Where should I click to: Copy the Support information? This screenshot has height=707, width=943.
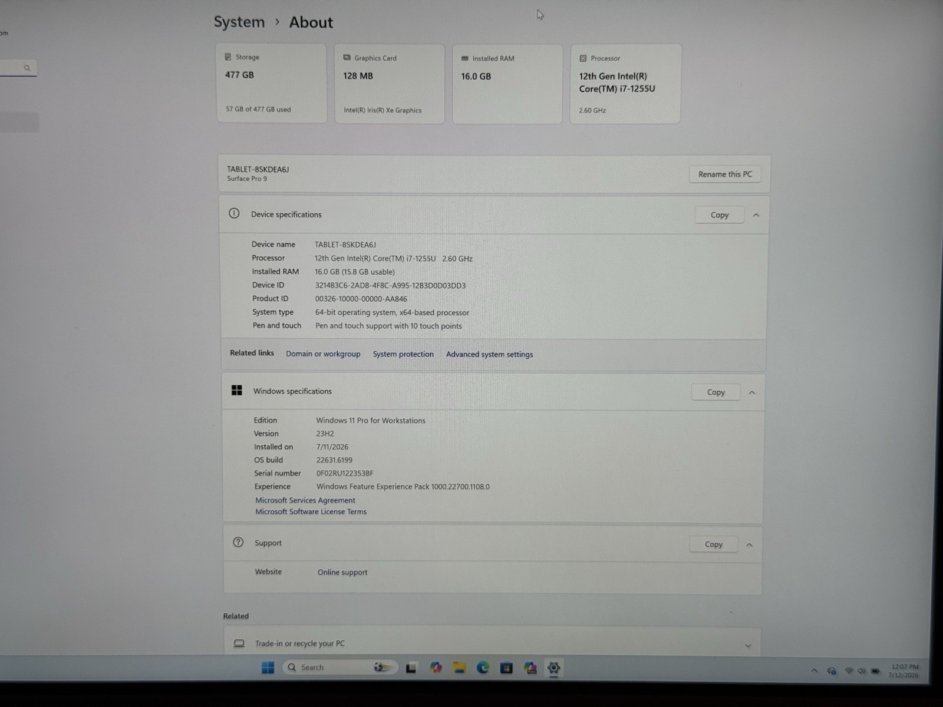click(714, 544)
